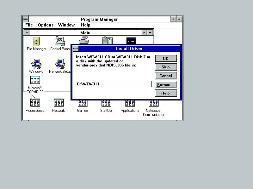Open the Network program group
Screen dimensions: 253x189
click(59, 103)
